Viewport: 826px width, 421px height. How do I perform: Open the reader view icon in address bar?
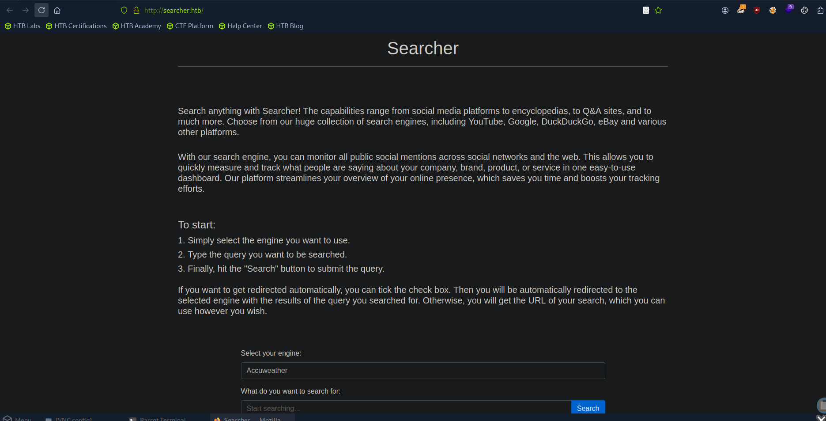646,10
